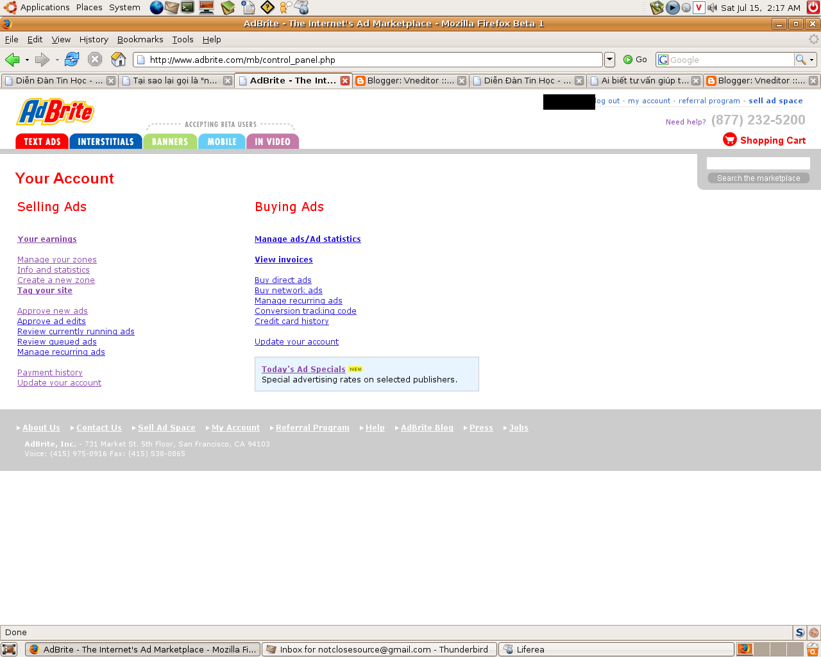Expand the URL bar history dropdown
This screenshot has height=657, width=821.
click(609, 60)
